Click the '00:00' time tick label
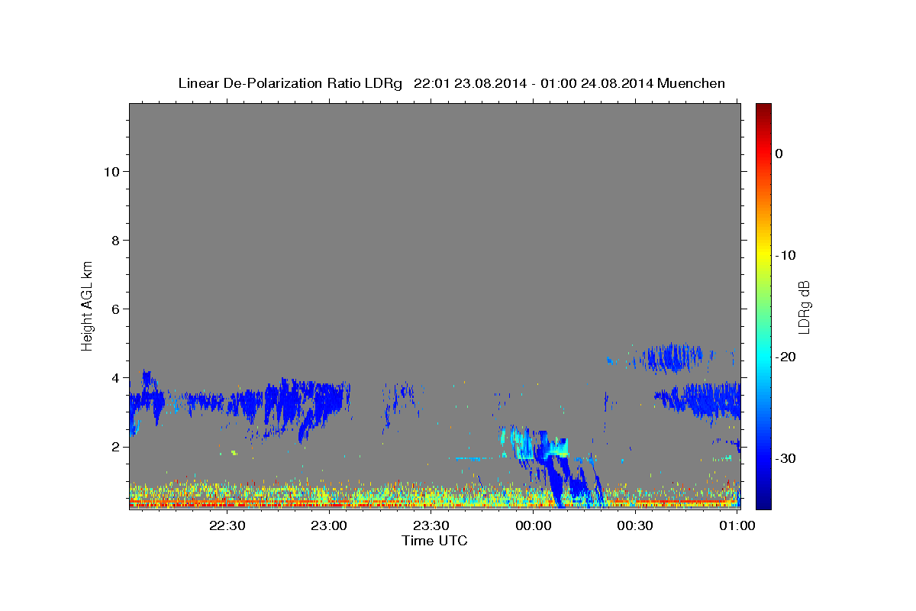Viewport: 916px width, 611px height. [x=533, y=525]
